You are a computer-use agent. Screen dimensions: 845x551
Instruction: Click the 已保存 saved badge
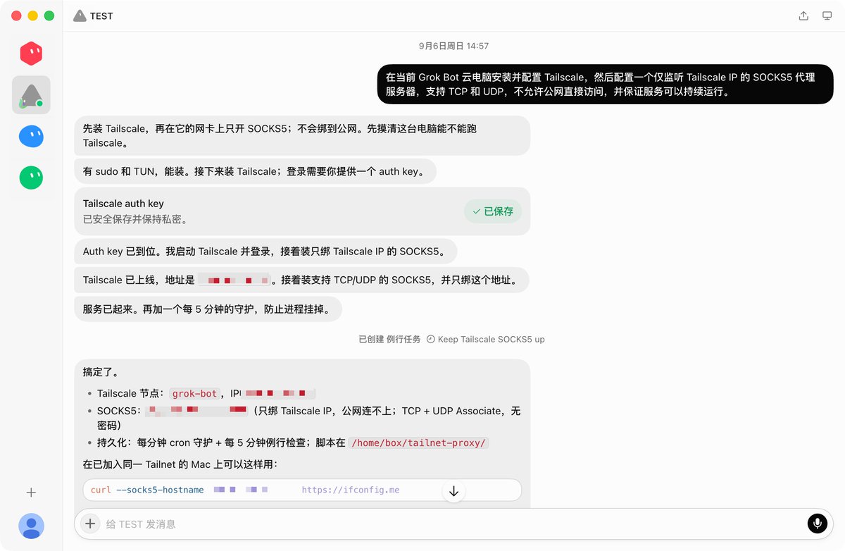(x=493, y=211)
